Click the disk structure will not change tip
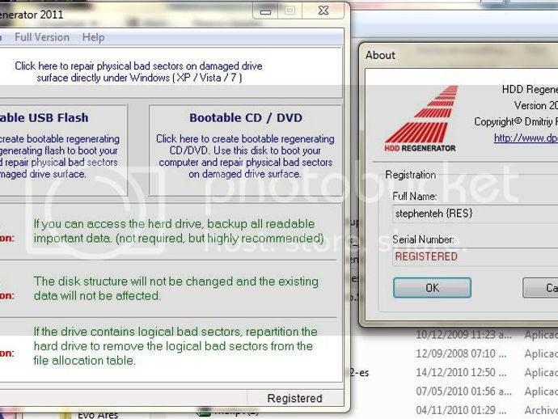The width and height of the screenshot is (558, 419). click(176, 288)
